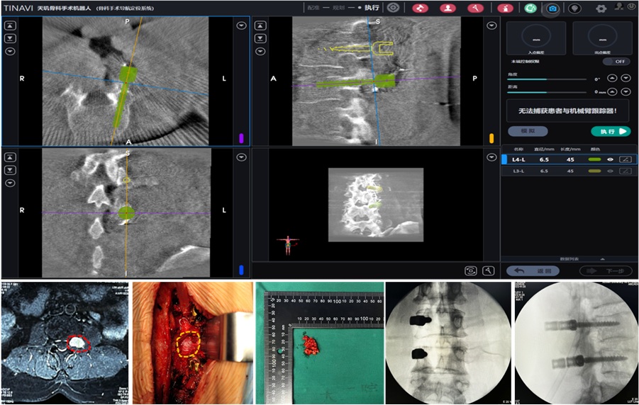Click the purple marker in axial view corner
The image size is (639, 405).
(x=241, y=138)
